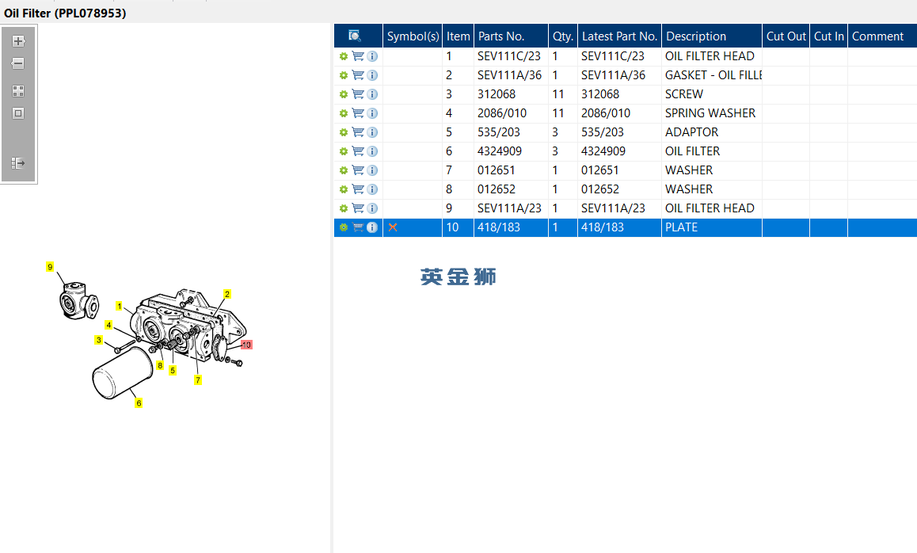Select highlighted callout 10 on the diagram
Image resolution: width=917 pixels, height=553 pixels.
[x=246, y=345]
